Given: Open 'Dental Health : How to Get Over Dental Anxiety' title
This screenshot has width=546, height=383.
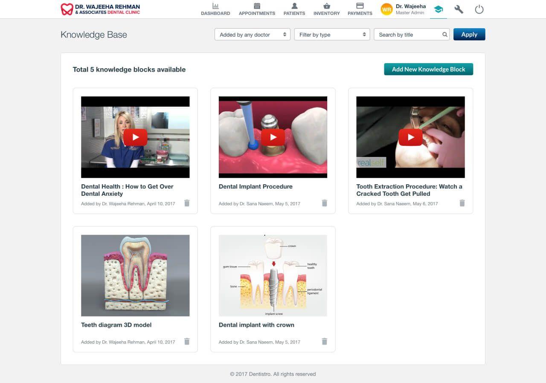Looking at the screenshot, I should coord(127,190).
